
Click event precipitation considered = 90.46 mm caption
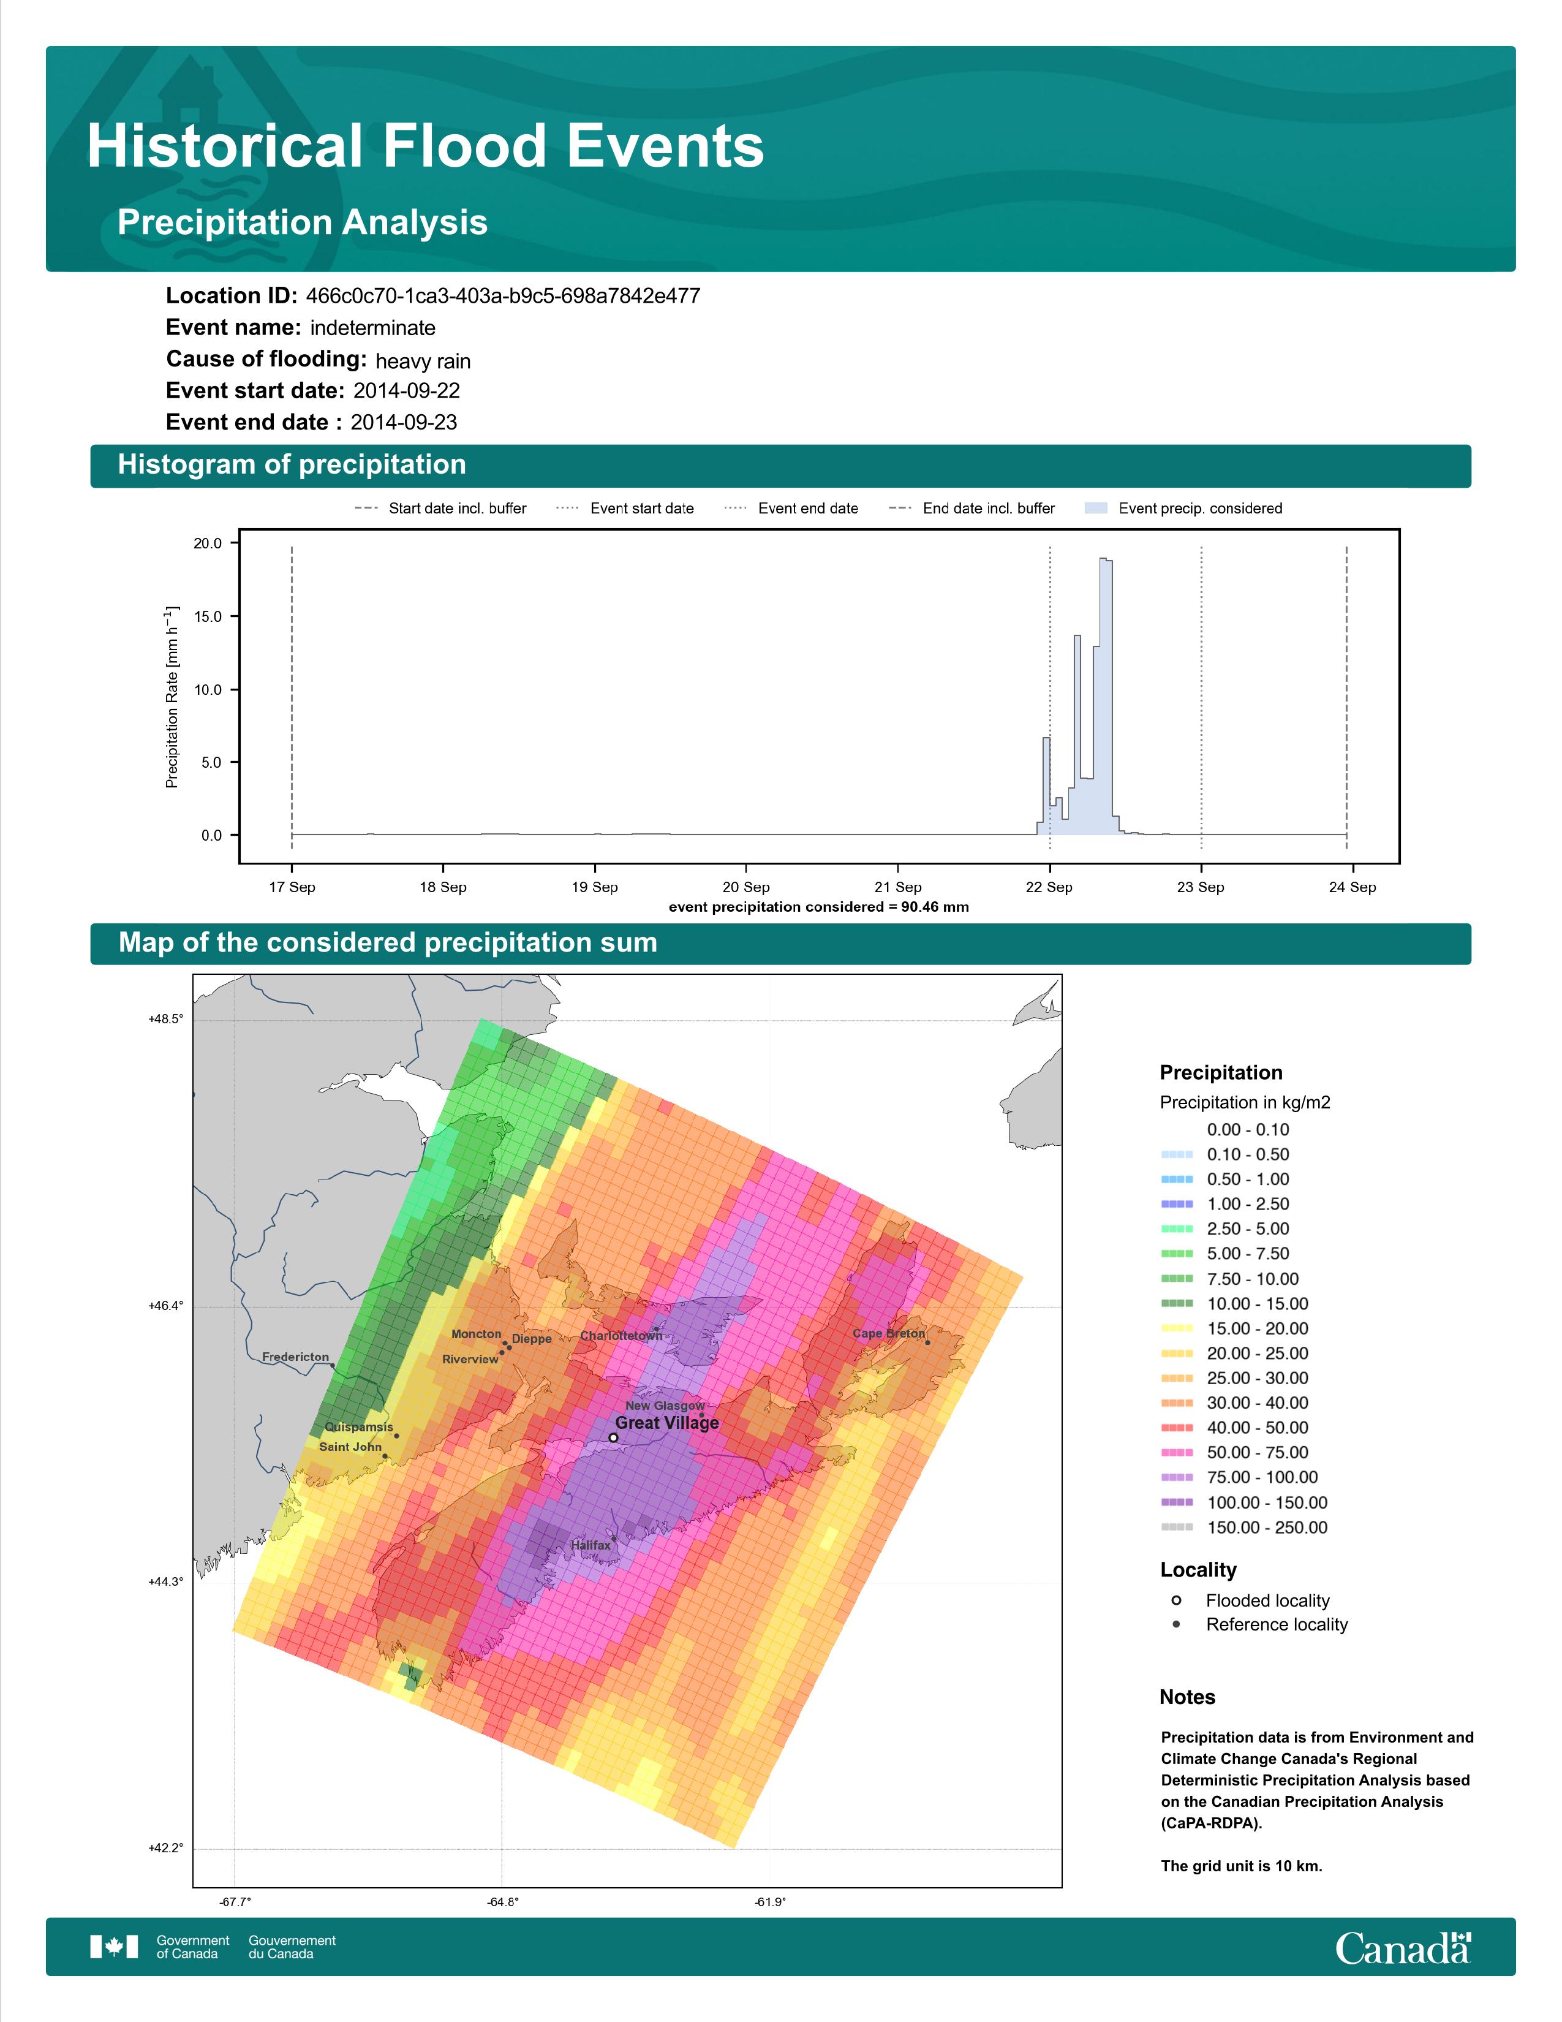[x=819, y=906]
